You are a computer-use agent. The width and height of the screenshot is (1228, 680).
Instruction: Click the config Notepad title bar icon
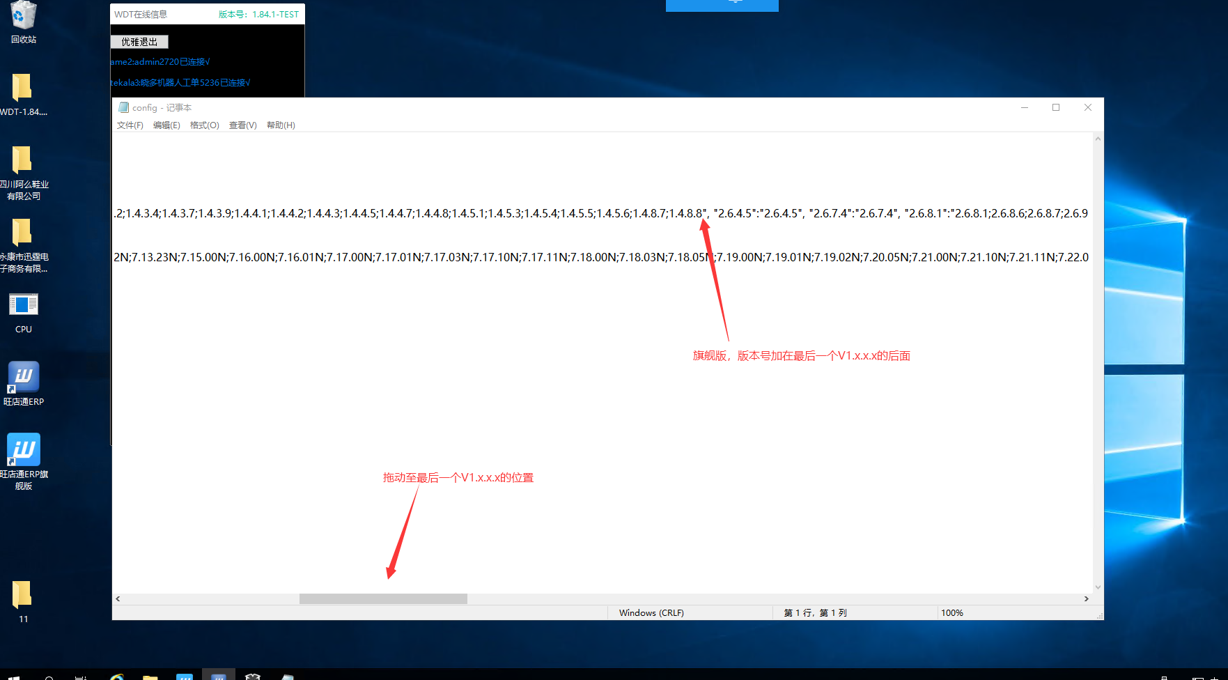click(x=124, y=107)
